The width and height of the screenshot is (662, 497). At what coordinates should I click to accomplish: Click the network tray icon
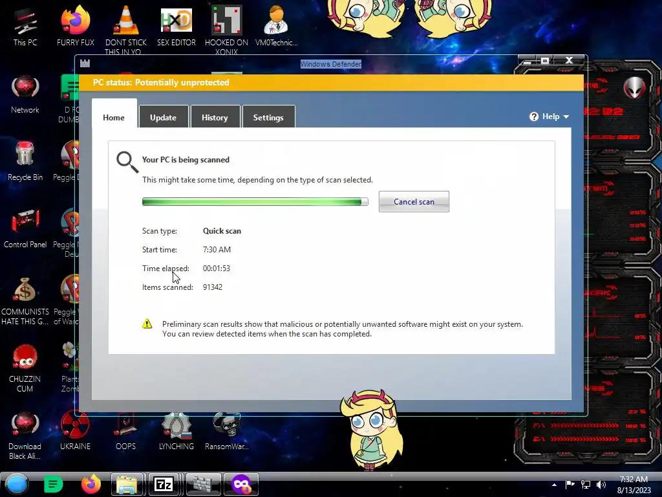[586, 484]
